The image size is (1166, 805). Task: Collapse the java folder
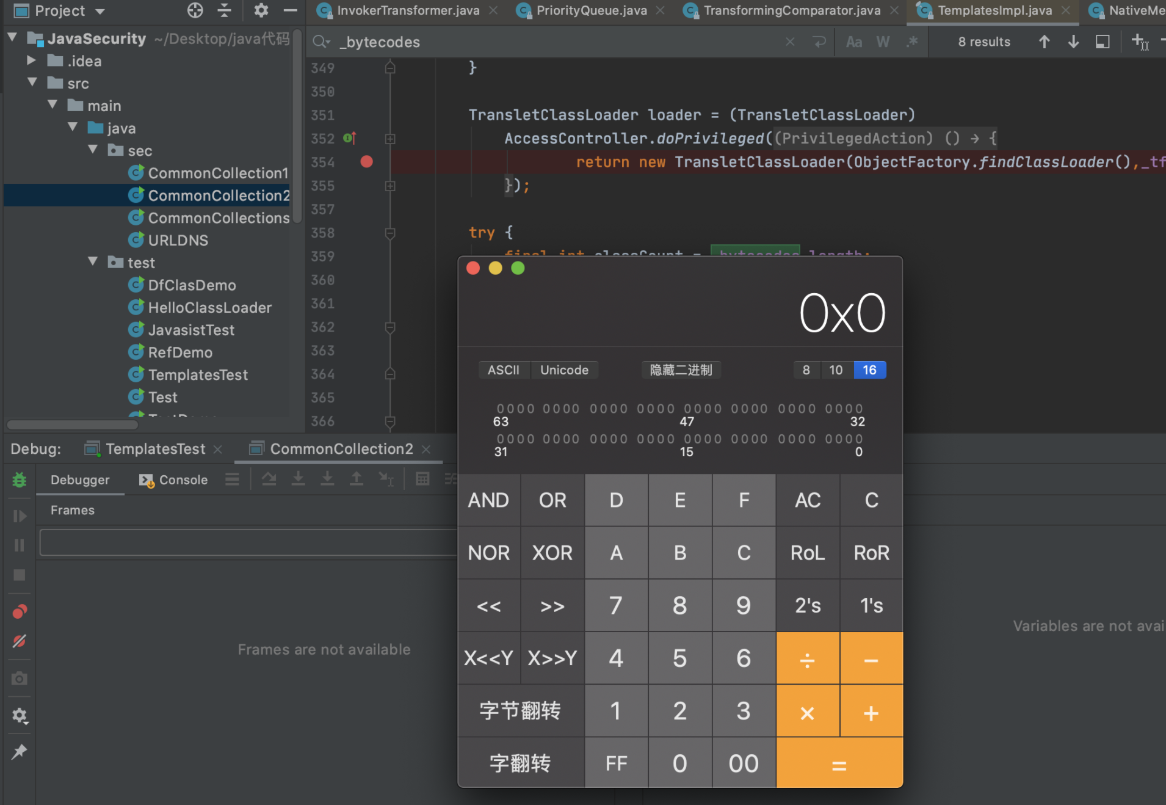[x=73, y=127]
